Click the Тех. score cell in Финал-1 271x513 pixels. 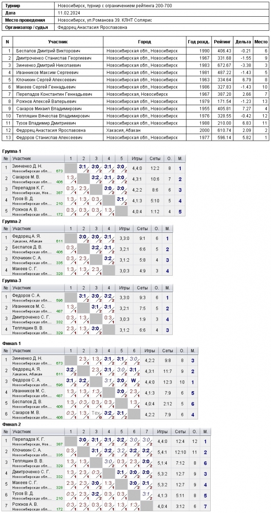(x=96, y=413)
